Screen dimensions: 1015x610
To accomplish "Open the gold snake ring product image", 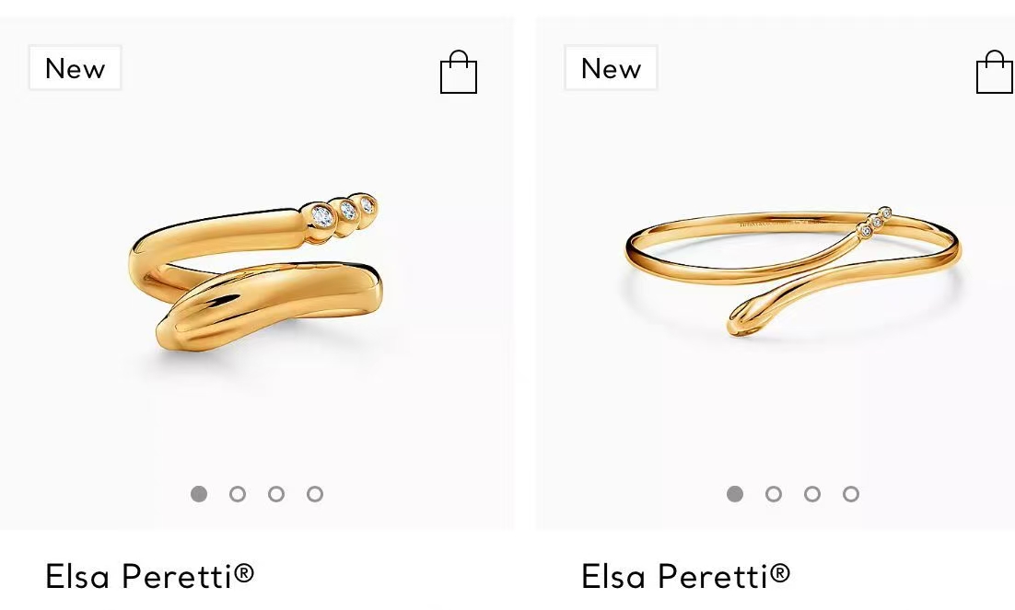I will point(256,273).
